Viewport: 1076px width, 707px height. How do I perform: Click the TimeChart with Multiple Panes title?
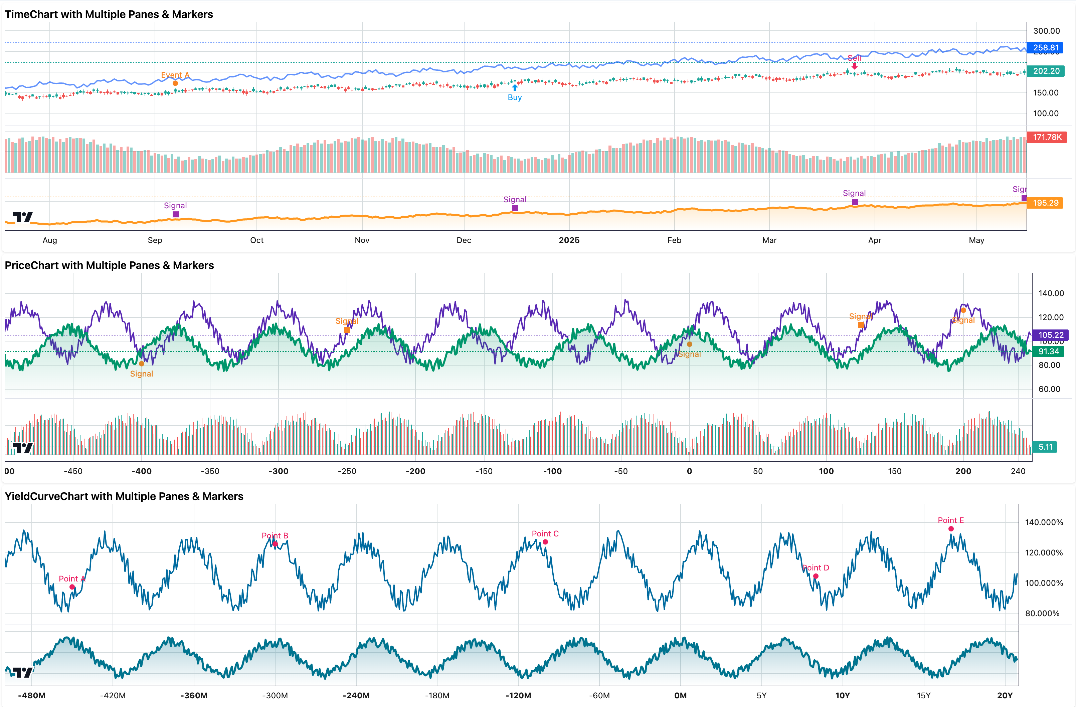pos(109,14)
